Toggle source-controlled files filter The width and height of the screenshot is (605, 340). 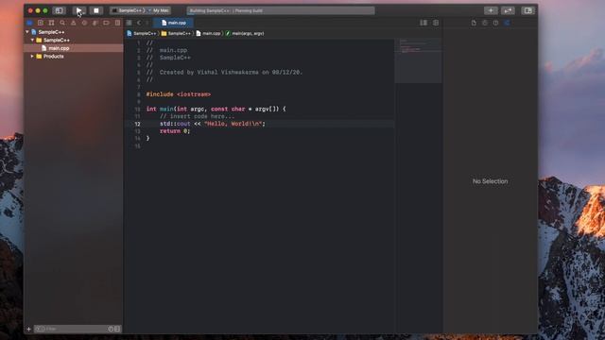point(117,329)
